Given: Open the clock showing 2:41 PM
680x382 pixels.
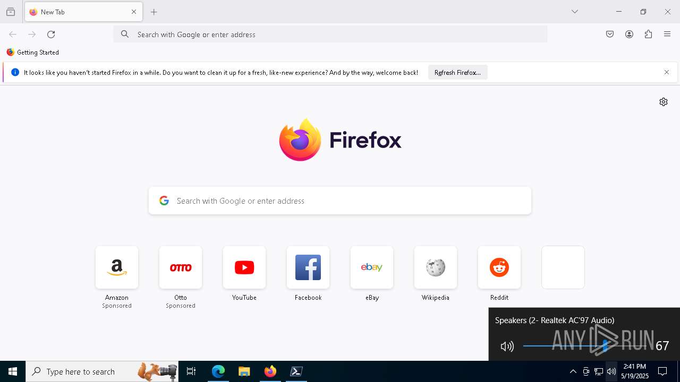Looking at the screenshot, I should (635, 371).
